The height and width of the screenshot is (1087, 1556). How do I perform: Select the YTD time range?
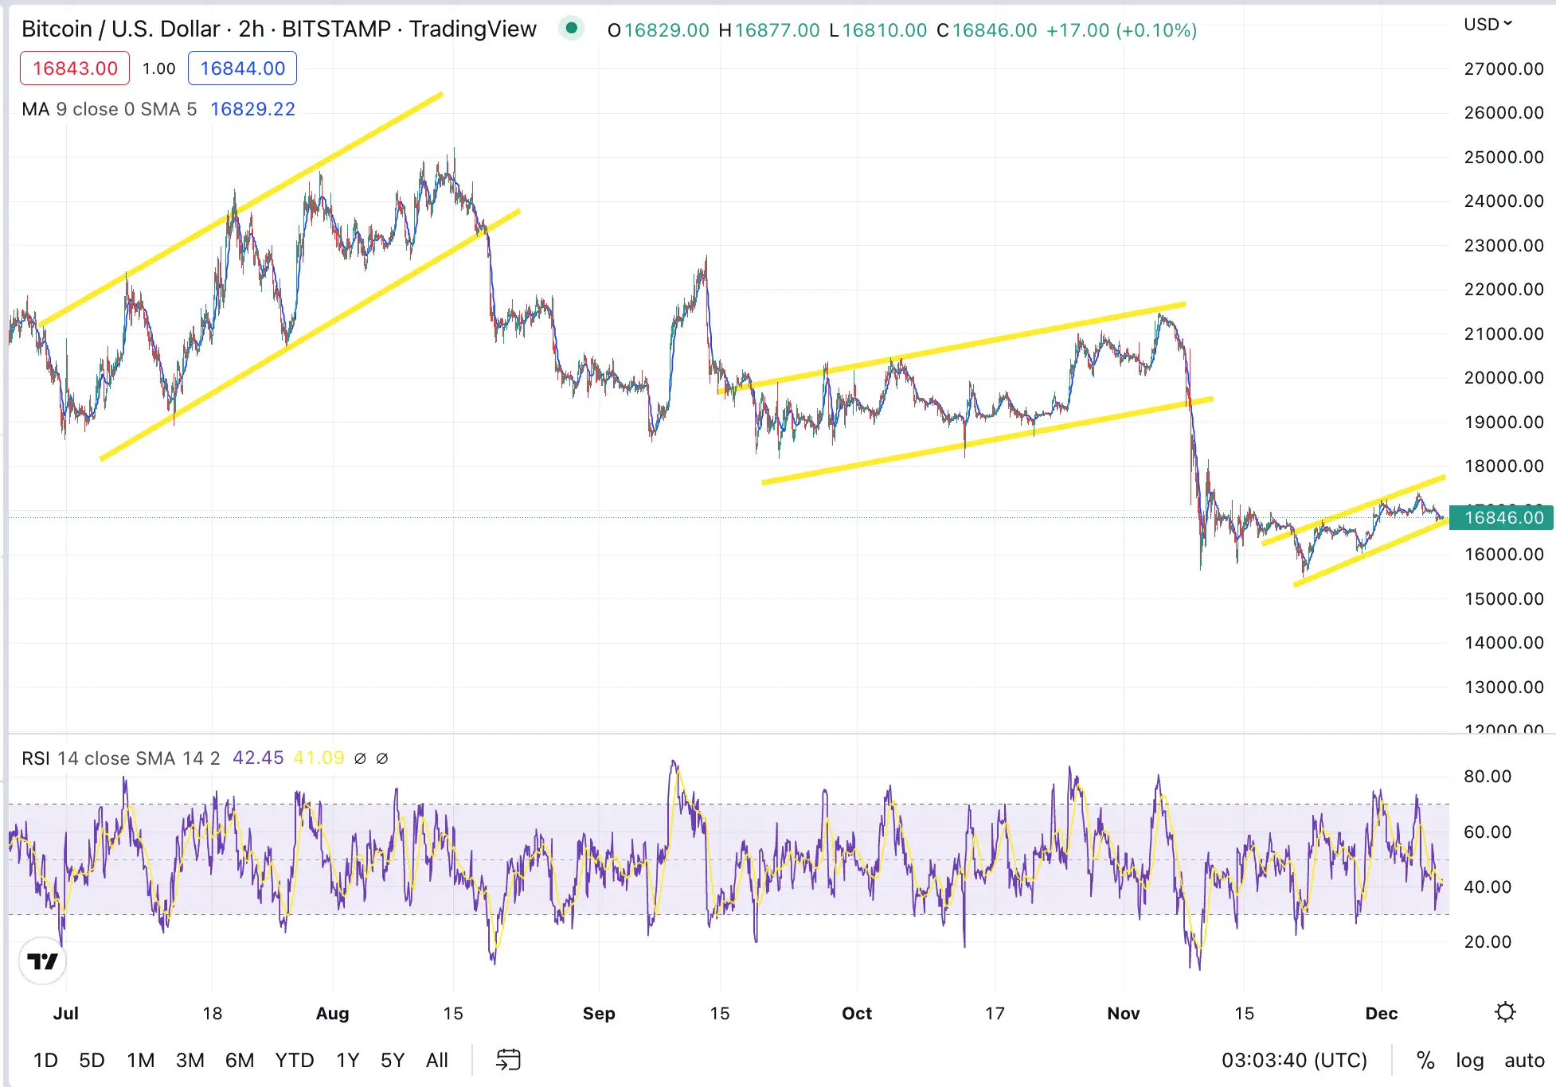294,1060
